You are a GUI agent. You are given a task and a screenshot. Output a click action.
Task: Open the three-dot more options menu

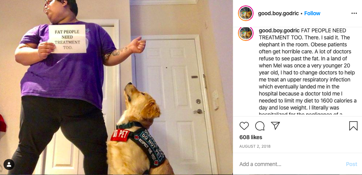click(x=354, y=13)
